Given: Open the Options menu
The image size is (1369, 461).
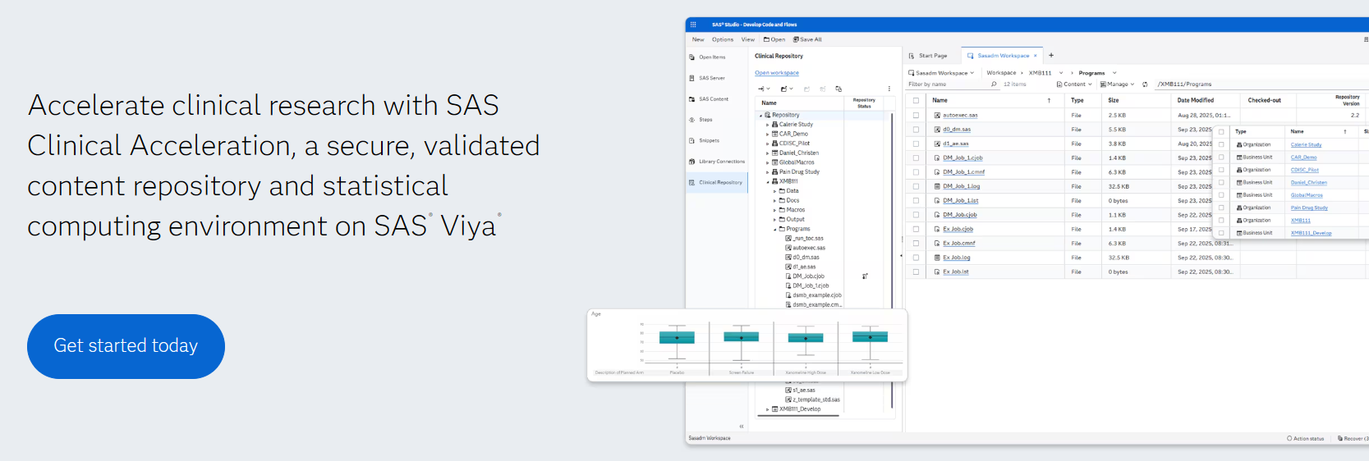Looking at the screenshot, I should click(x=723, y=39).
